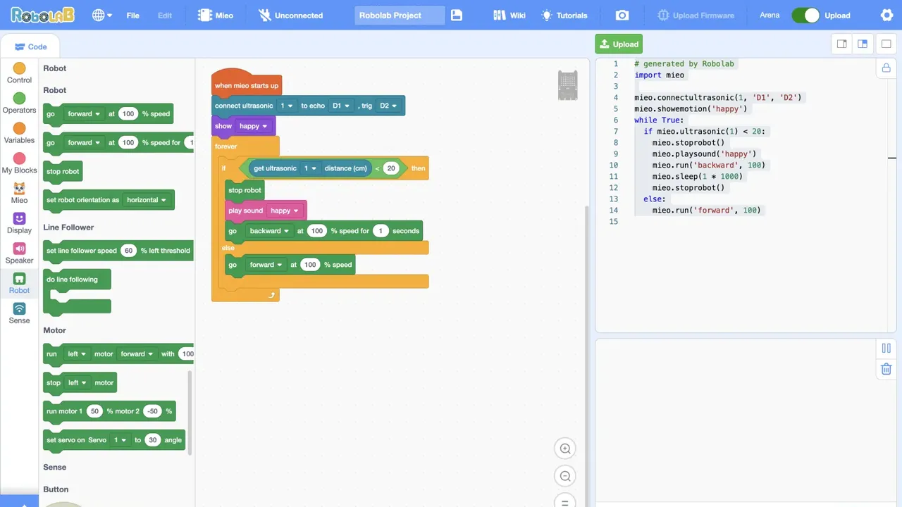Toggle the Upload mode switch
This screenshot has width=902, height=507.
[805, 15]
